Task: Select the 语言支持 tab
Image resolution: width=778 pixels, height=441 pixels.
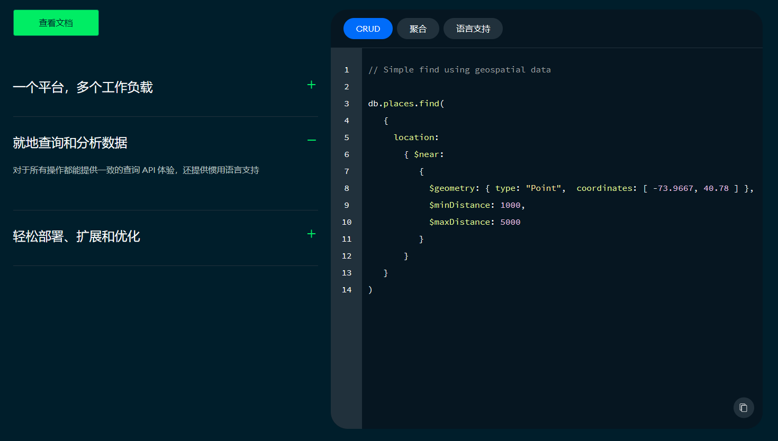Action: pos(473,29)
